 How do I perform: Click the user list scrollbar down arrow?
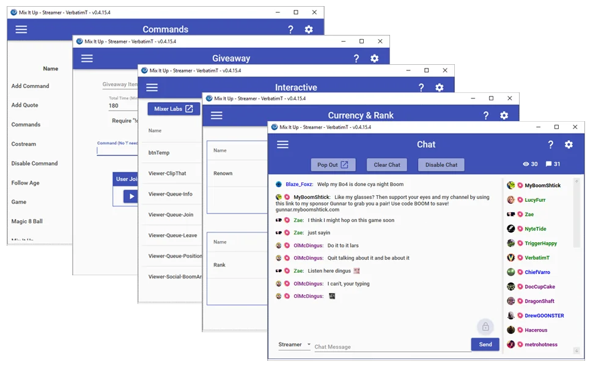(576, 350)
